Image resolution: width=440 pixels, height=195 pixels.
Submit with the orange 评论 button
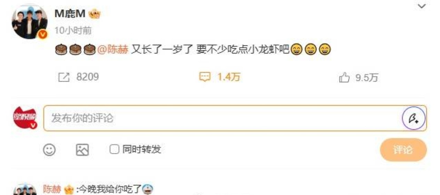(403, 150)
